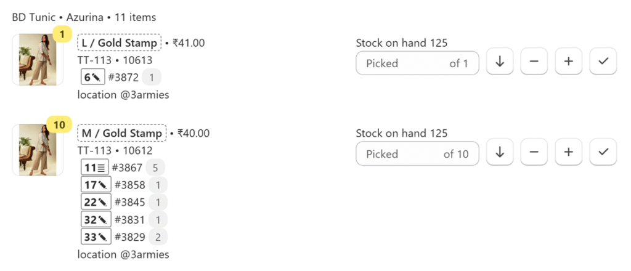Click the order badge numbered 17
The width and height of the screenshot is (631, 271).
[96, 185]
